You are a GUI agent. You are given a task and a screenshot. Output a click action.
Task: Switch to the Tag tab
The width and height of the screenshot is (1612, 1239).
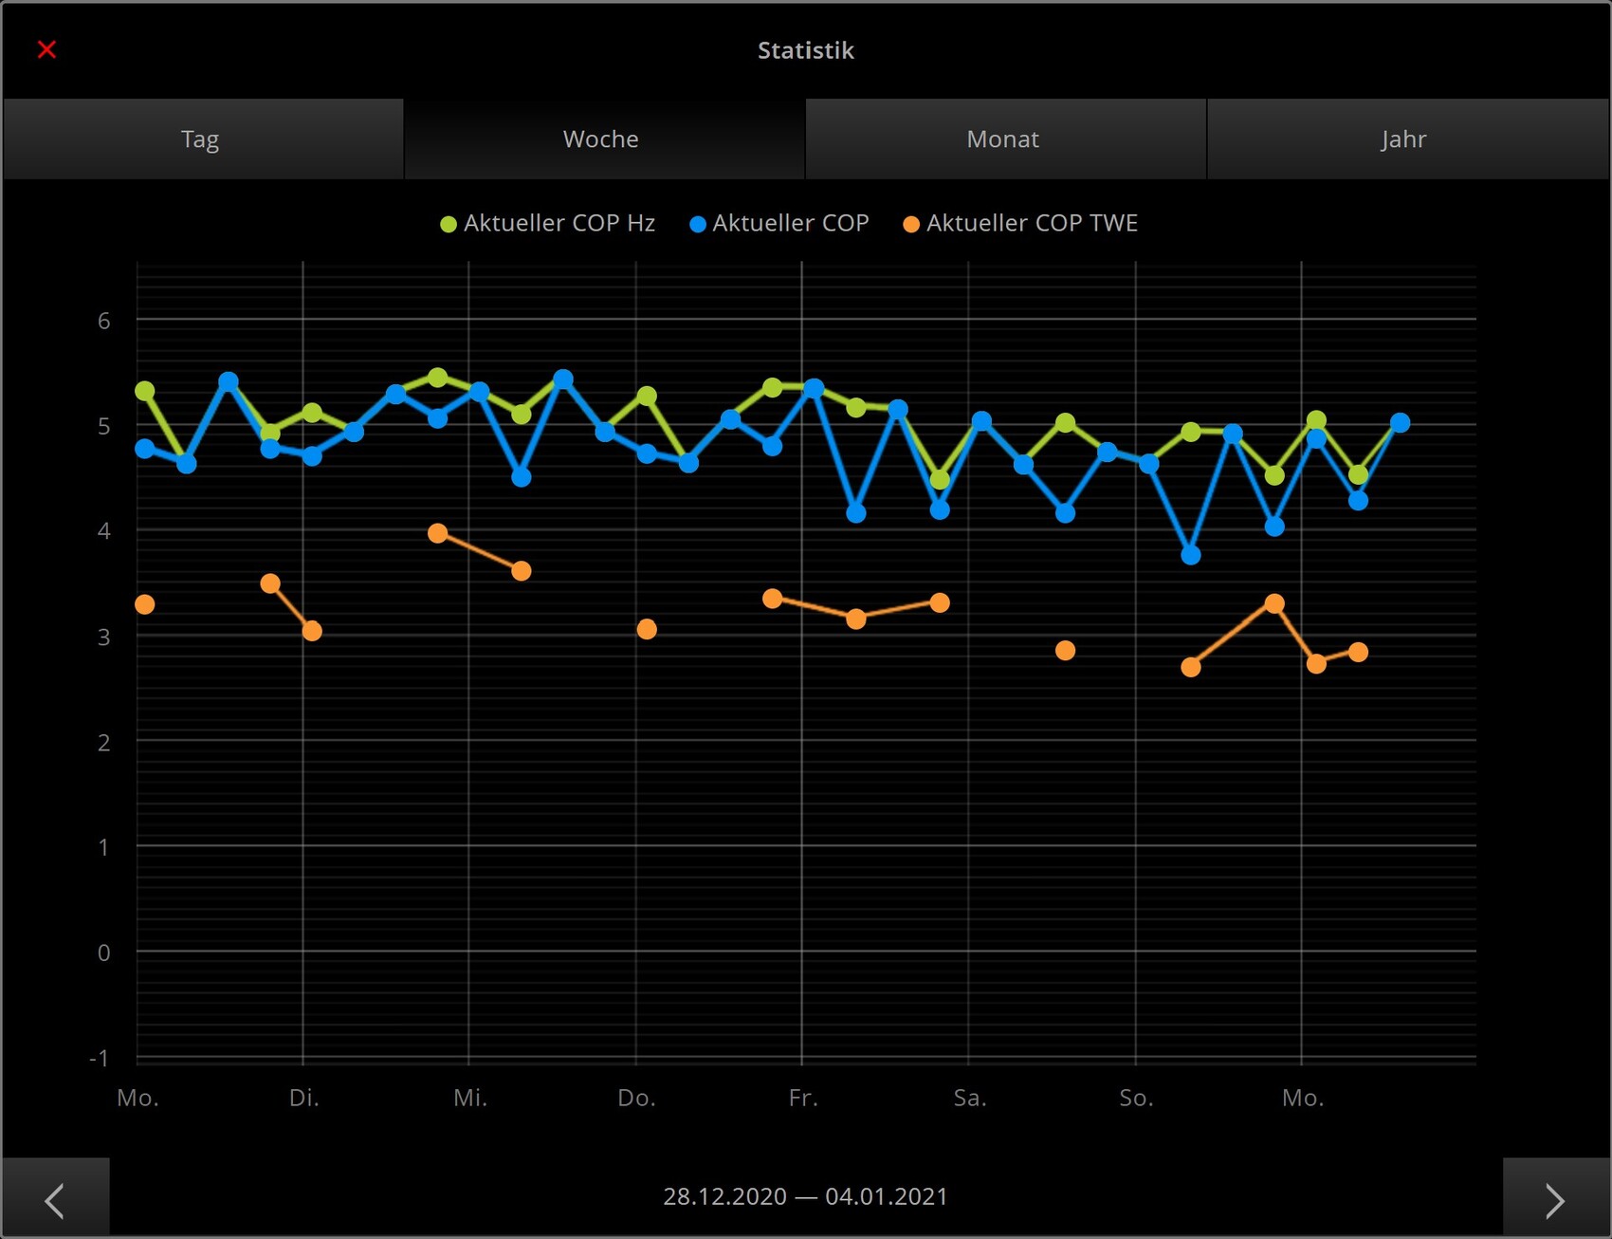[201, 139]
